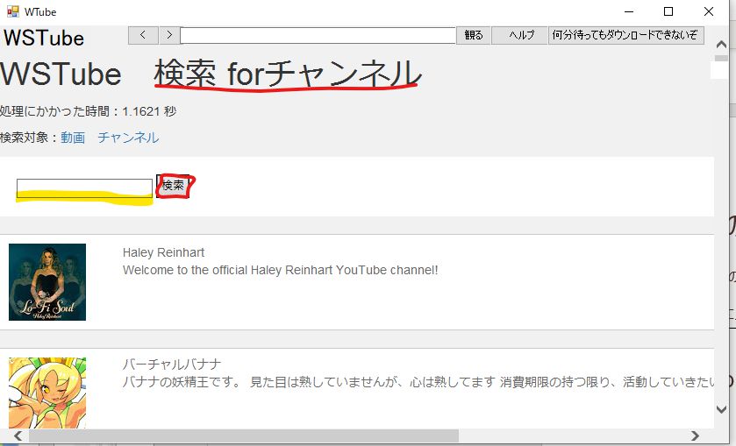736x446 pixels.
Task: Click the WTube app icon in title bar
Action: tap(12, 12)
